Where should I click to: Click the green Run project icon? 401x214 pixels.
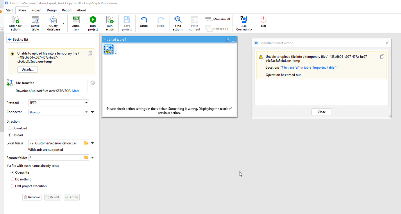[93, 20]
